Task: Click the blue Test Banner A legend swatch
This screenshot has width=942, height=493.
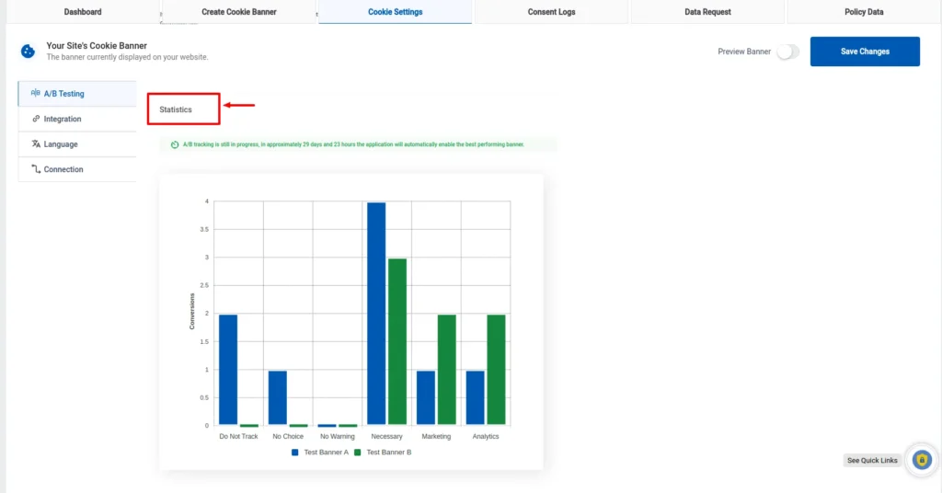Action: pos(295,453)
